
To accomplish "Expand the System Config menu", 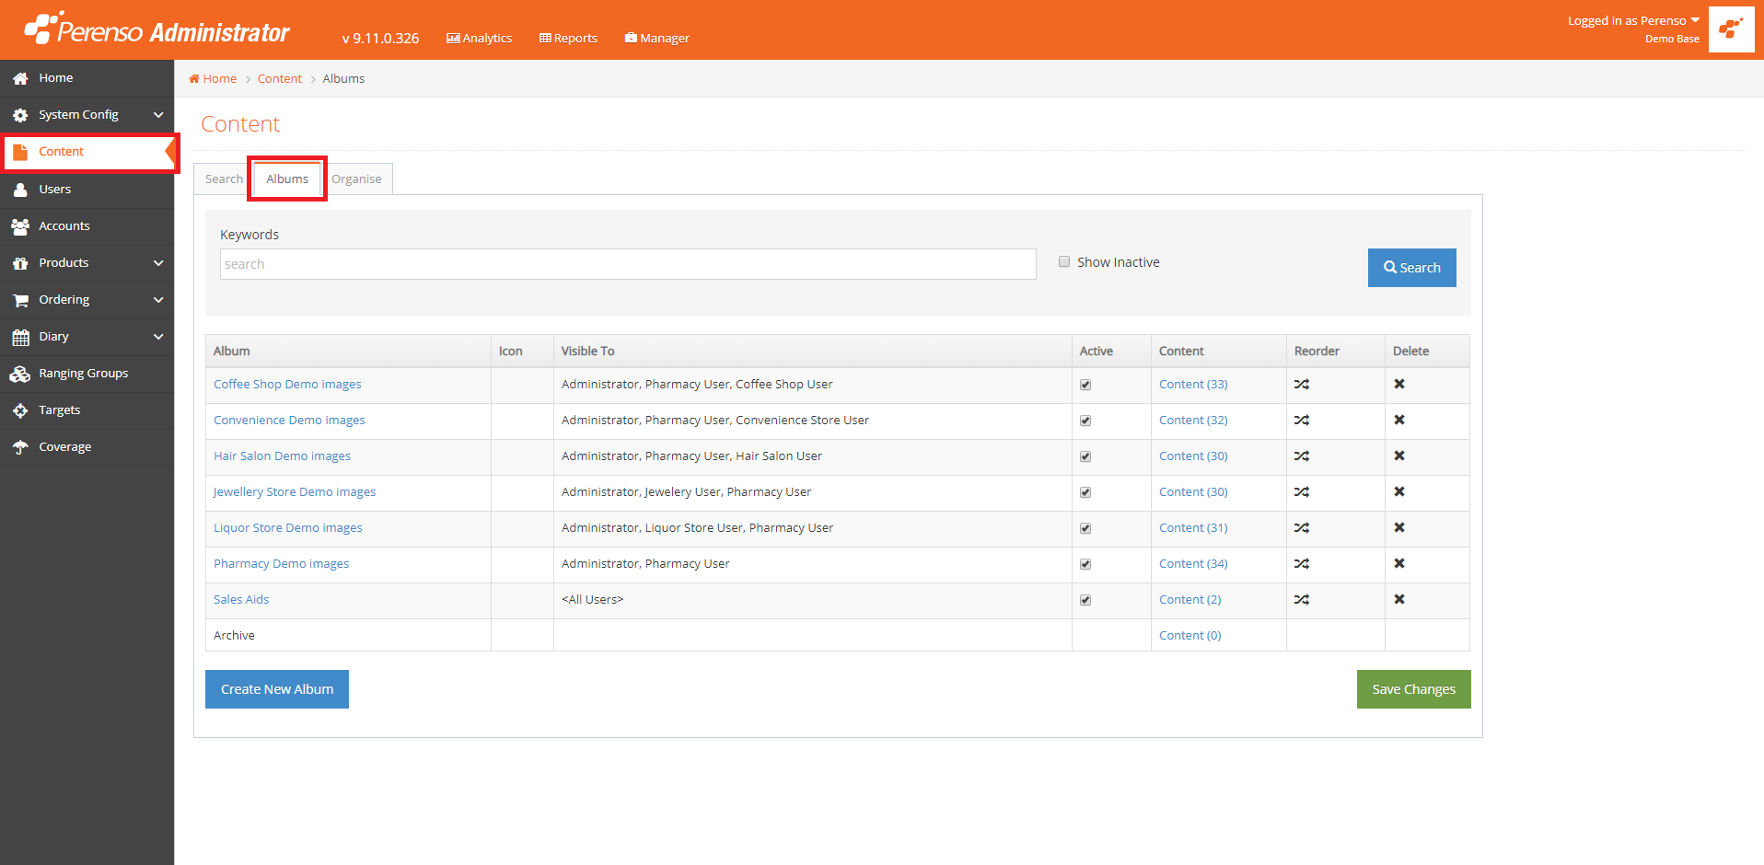I will [x=87, y=115].
